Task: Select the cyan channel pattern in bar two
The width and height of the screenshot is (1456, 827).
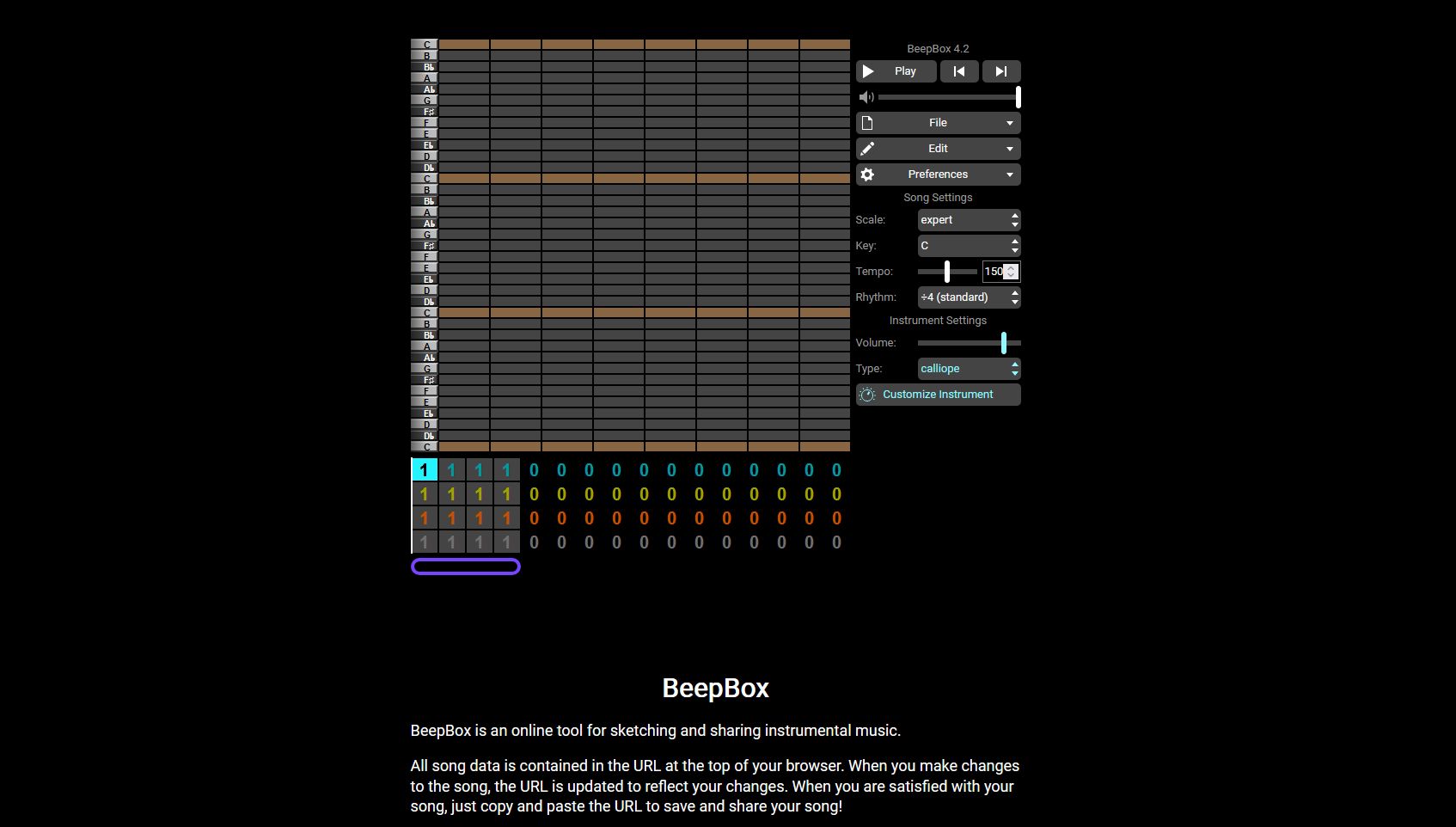Action: coord(452,470)
